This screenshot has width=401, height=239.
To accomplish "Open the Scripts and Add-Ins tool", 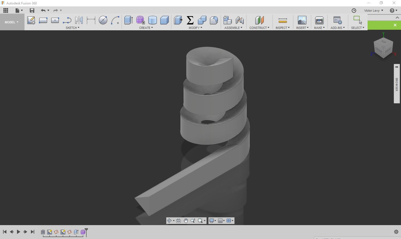I will click(338, 20).
